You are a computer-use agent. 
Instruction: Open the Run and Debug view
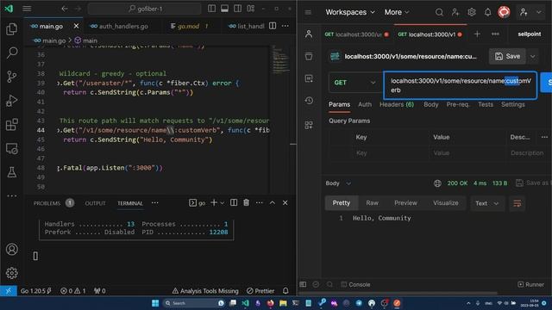[x=11, y=101]
